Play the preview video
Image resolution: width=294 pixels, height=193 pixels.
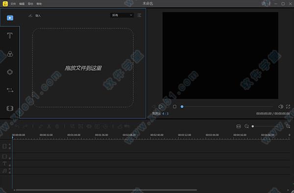click(161, 107)
